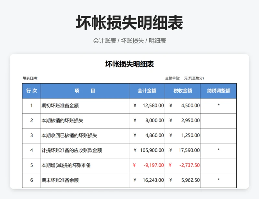Select row number 2 cell
The width and height of the screenshot is (259, 199).
tap(31, 121)
